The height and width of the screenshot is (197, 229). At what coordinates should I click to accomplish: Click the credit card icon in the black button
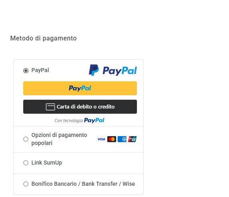pyautogui.click(x=50, y=107)
